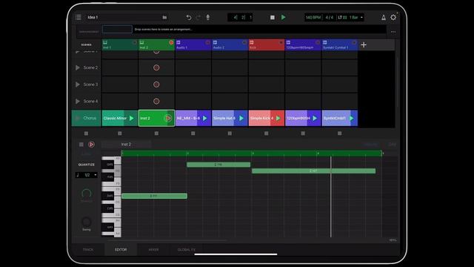Switch to the Mixer tab
The width and height of the screenshot is (474, 267).
[x=153, y=250]
